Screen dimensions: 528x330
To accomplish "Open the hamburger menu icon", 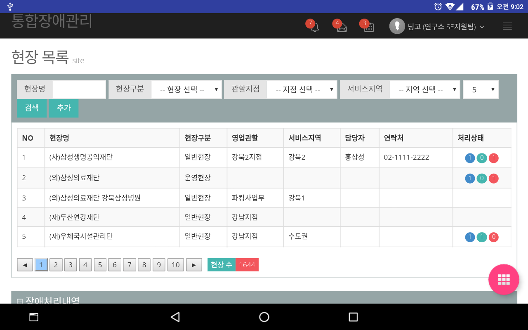I will (x=507, y=26).
